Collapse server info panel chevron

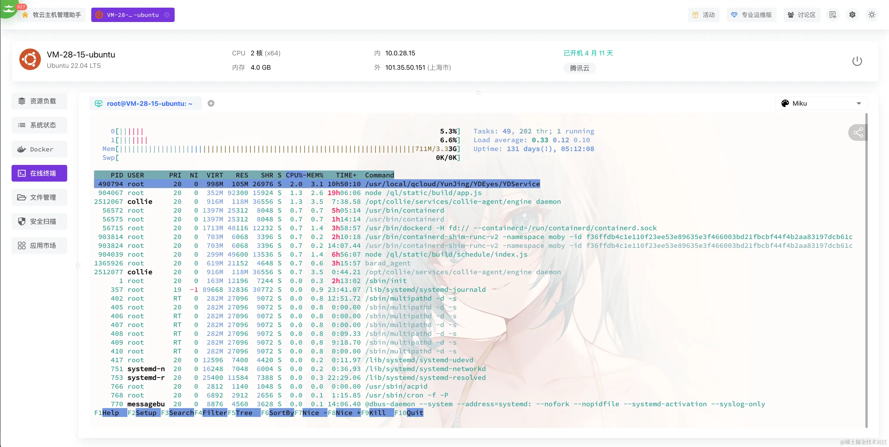coord(478,93)
